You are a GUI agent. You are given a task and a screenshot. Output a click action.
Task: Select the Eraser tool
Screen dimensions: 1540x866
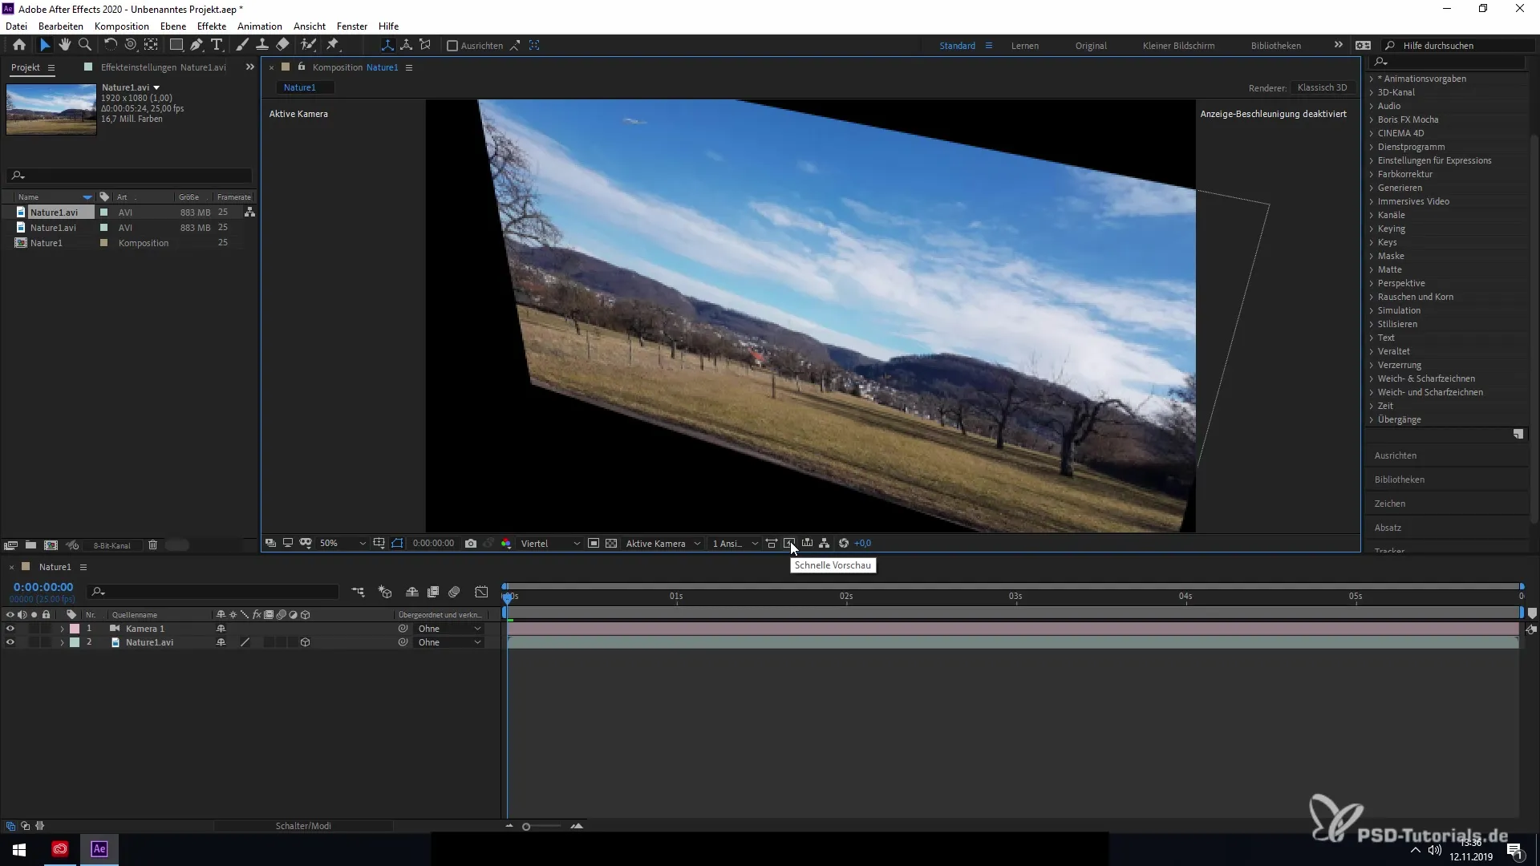pyautogui.click(x=283, y=45)
